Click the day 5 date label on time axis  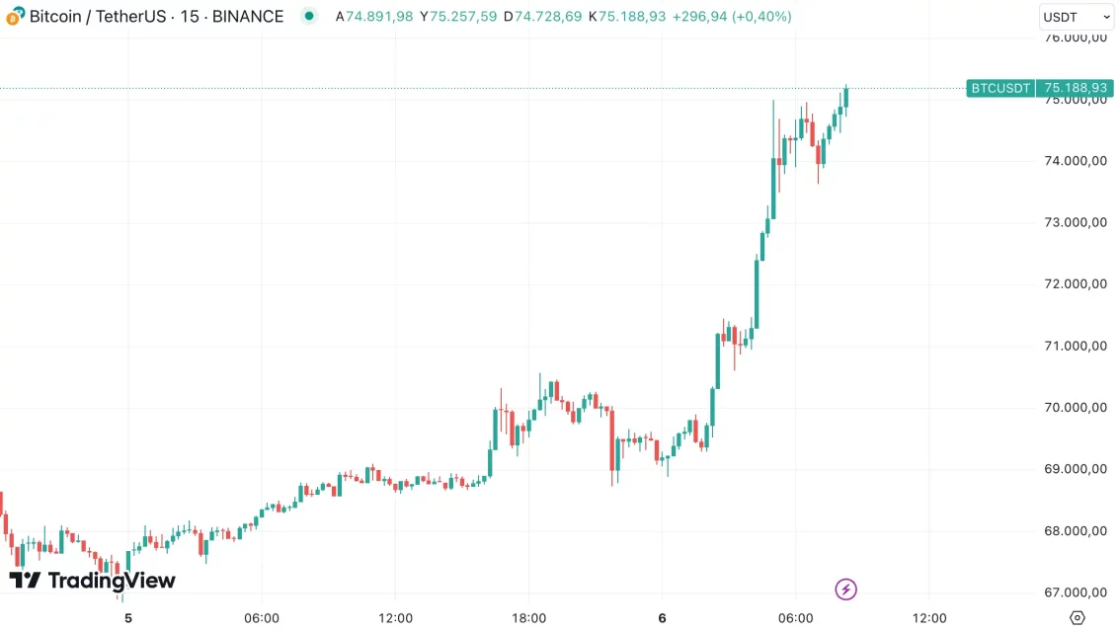127,619
